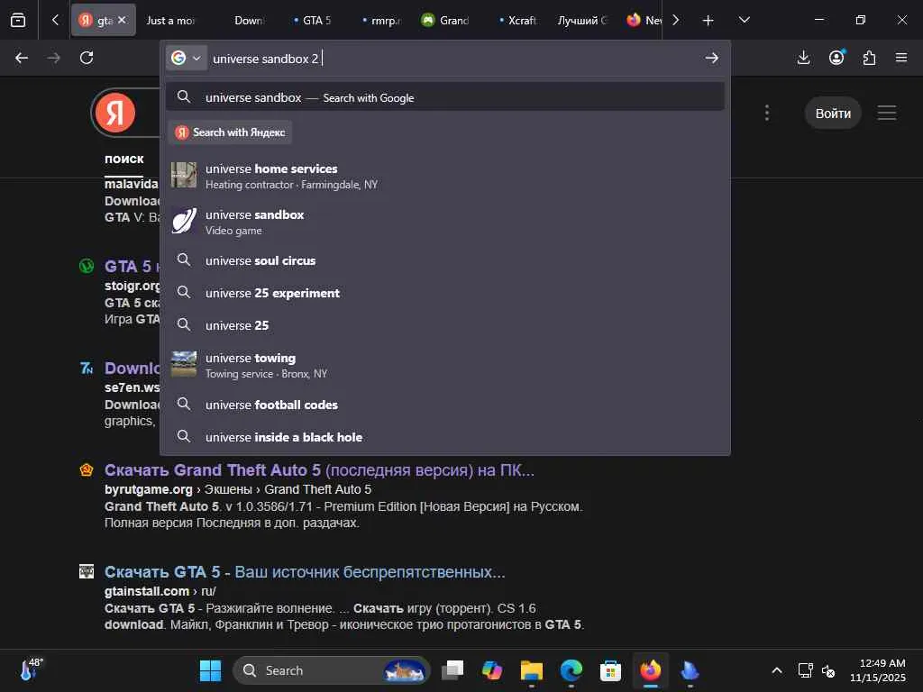The image size is (923, 692).
Task: Open Task View on taskbar
Action: [x=452, y=670]
